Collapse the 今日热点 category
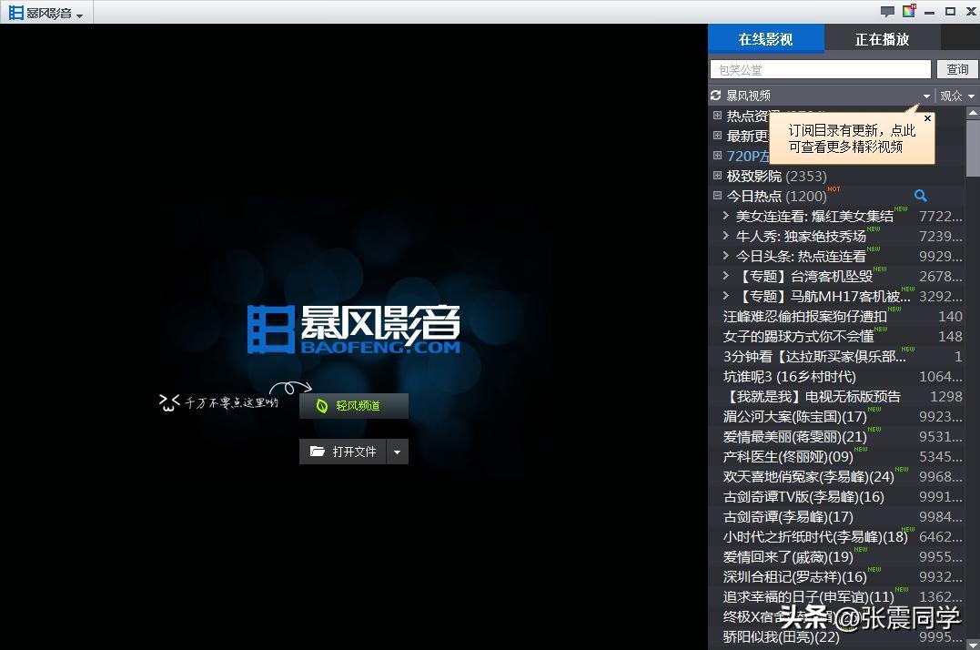This screenshot has height=650, width=980. 717,195
